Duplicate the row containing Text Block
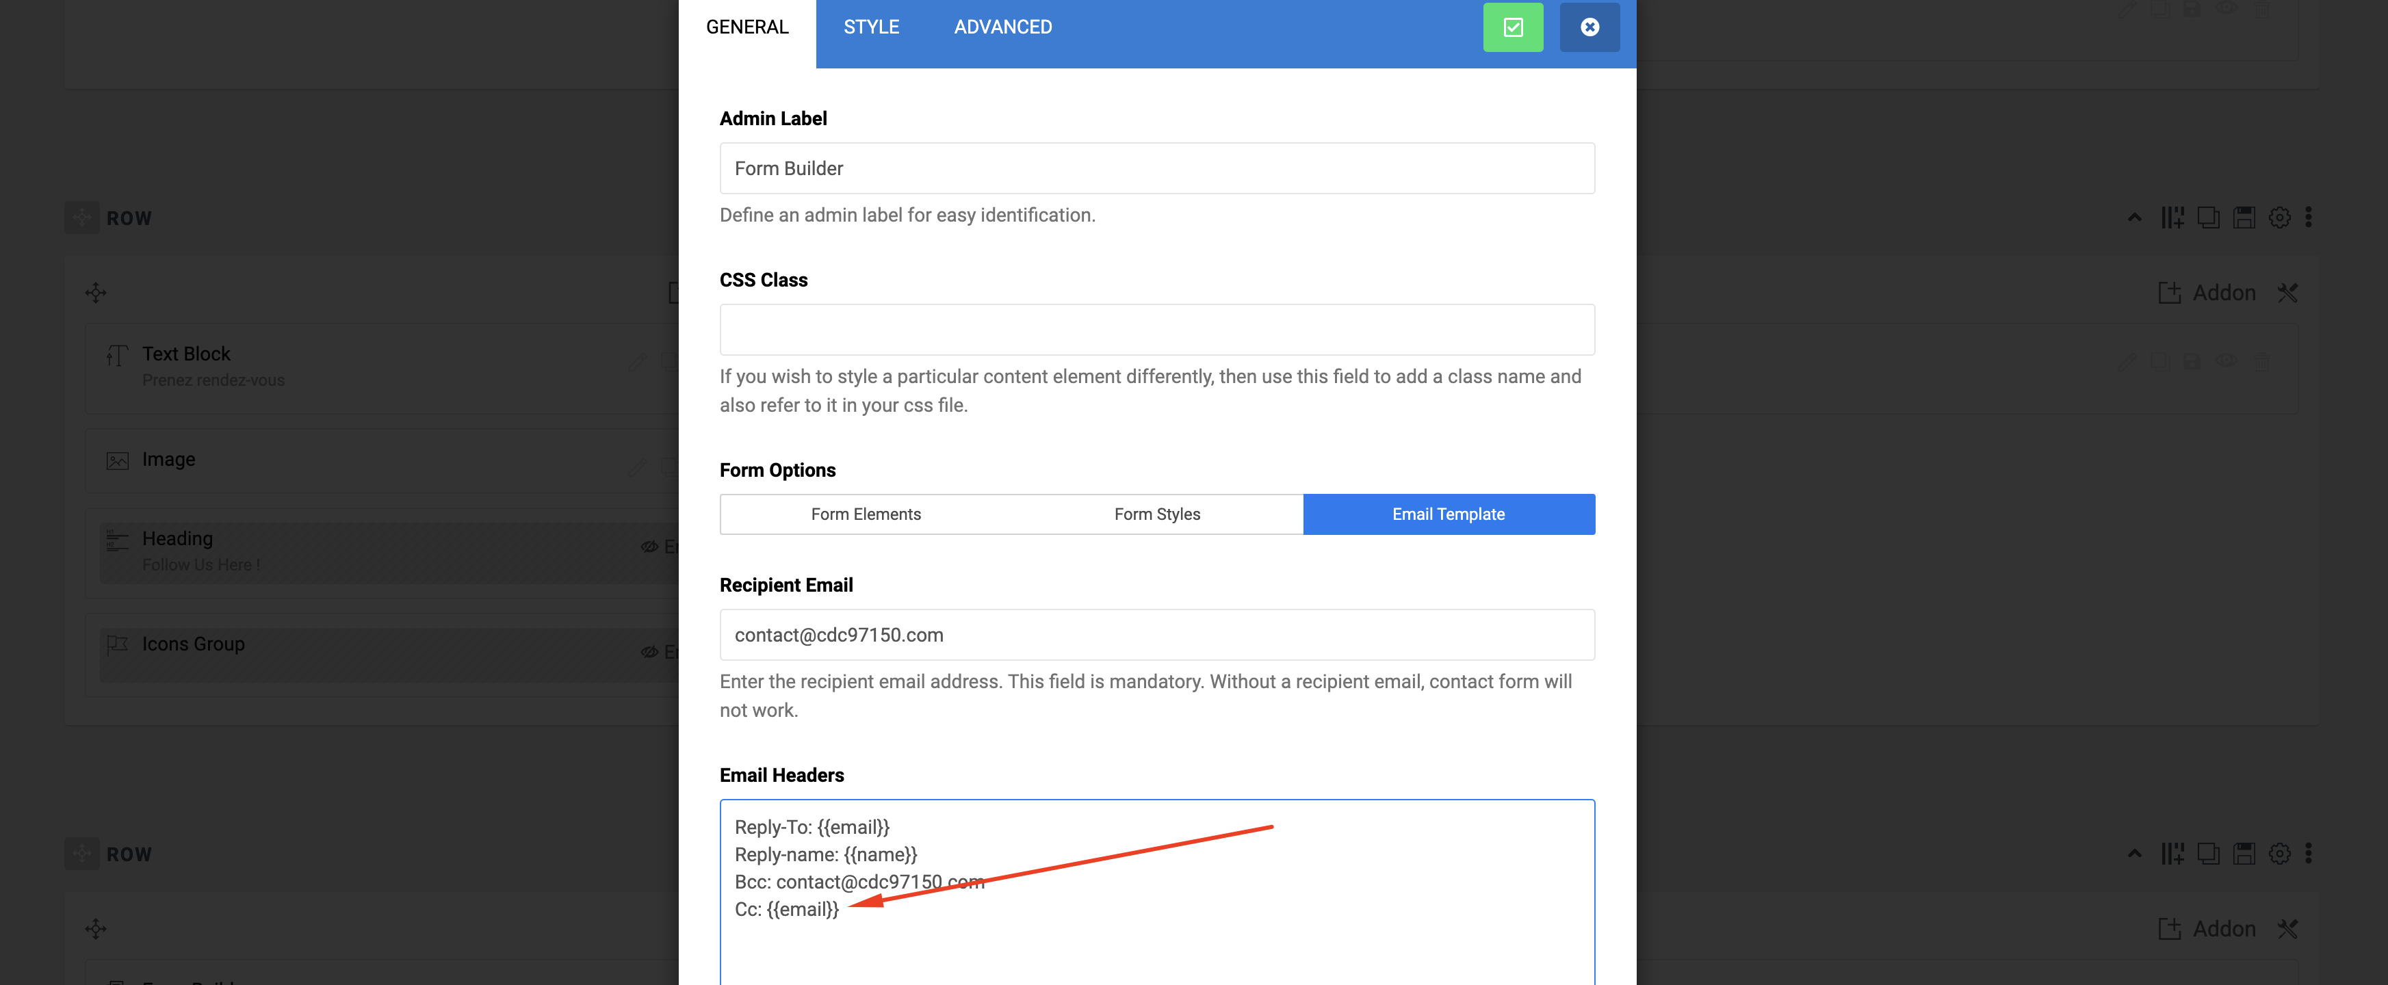The image size is (2388, 985). [2208, 218]
